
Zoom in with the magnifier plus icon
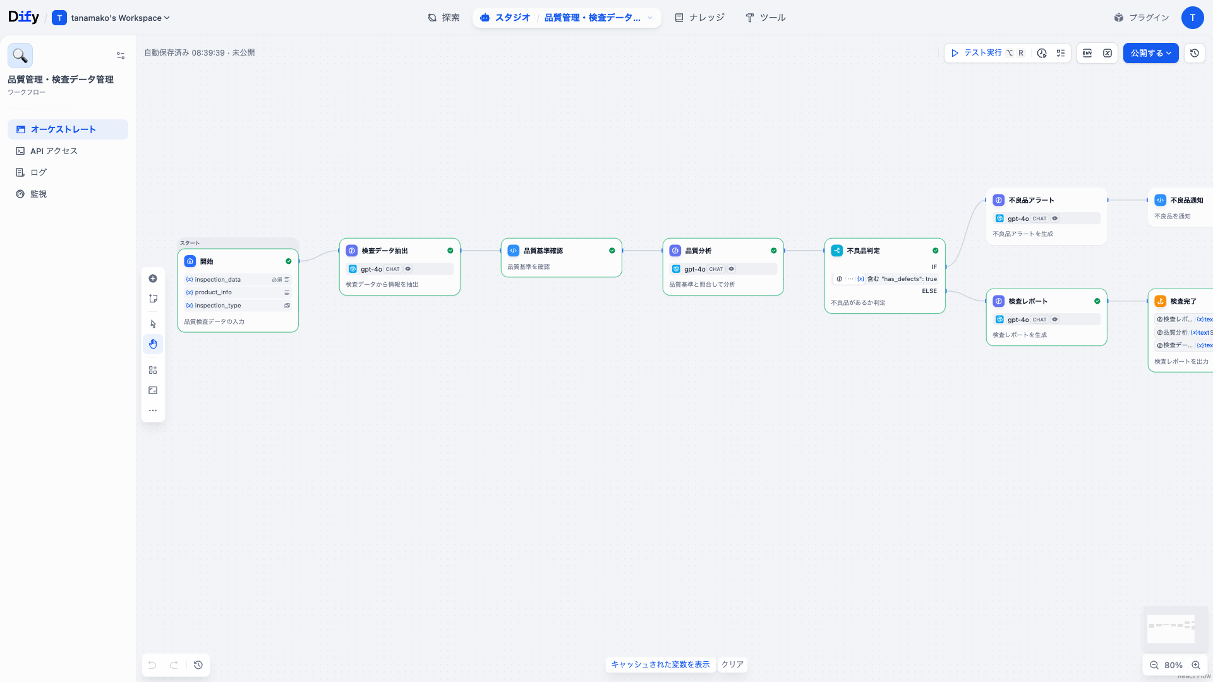[1197, 665]
